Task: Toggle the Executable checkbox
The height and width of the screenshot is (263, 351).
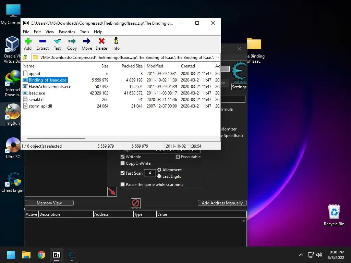Action: (x=178, y=157)
